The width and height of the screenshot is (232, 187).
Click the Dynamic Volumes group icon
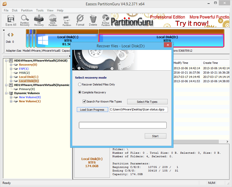click(11, 93)
